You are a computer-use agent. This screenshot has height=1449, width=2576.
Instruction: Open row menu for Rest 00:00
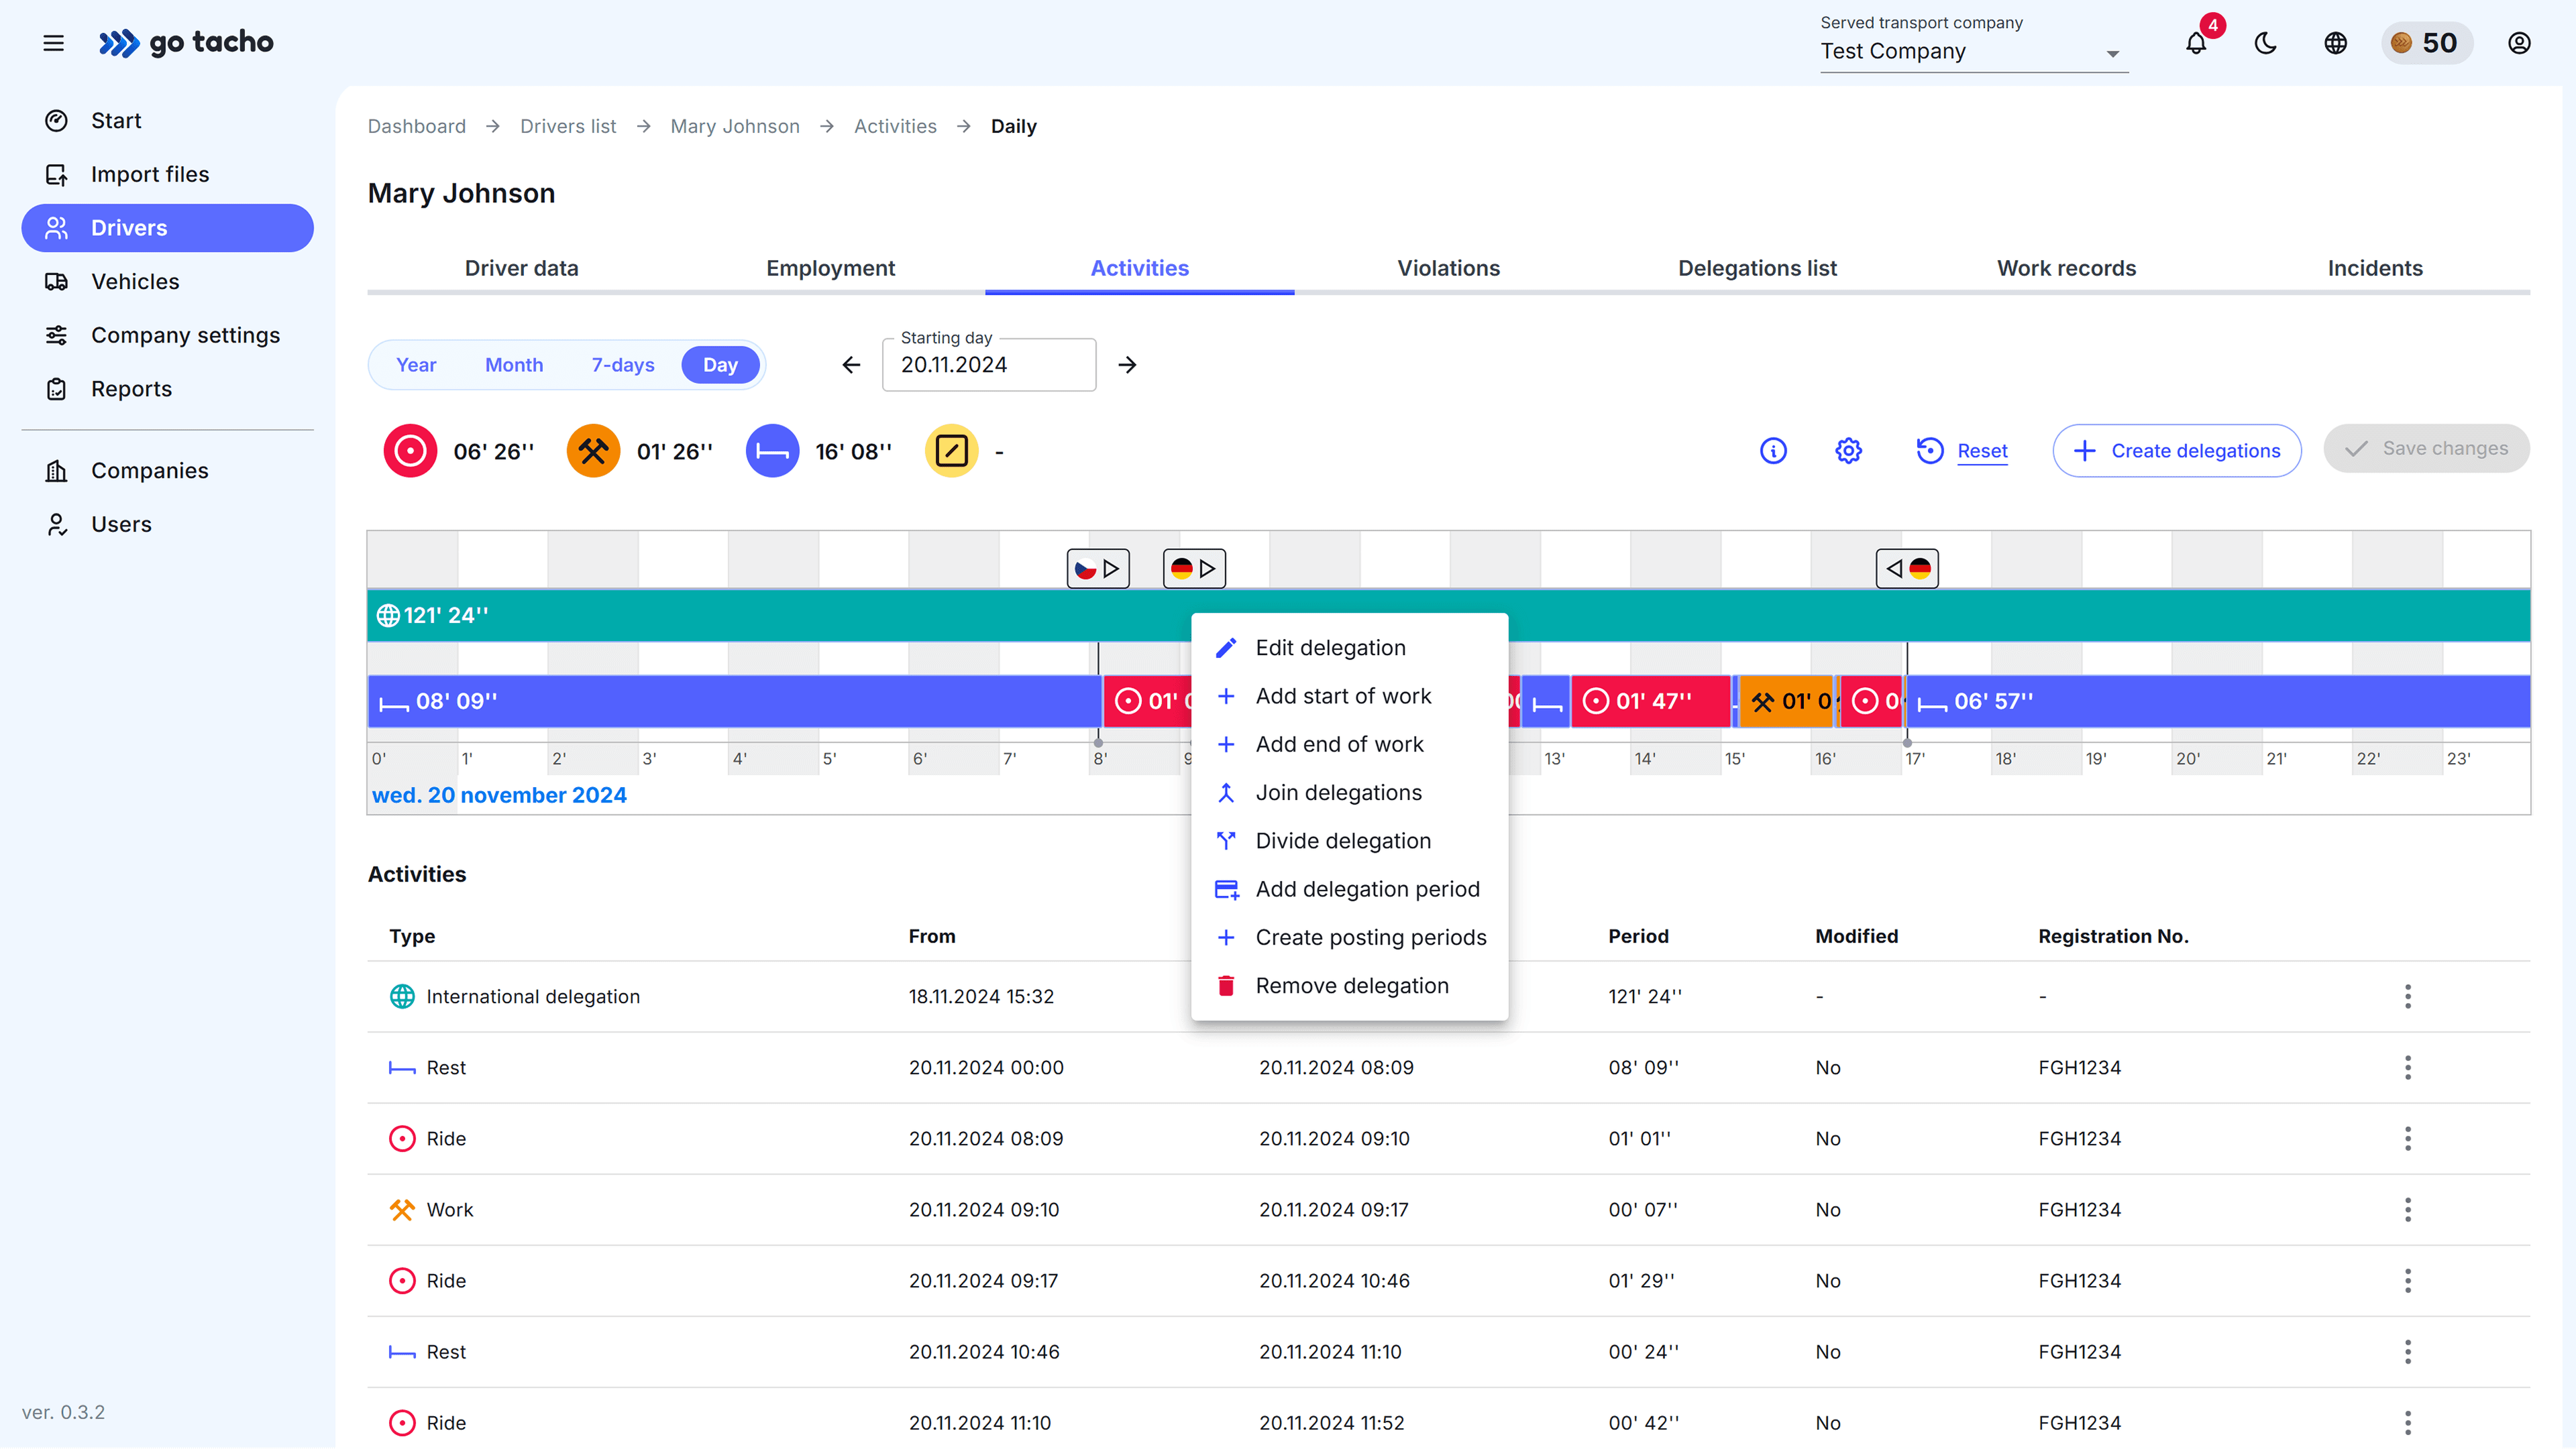(x=2408, y=1068)
